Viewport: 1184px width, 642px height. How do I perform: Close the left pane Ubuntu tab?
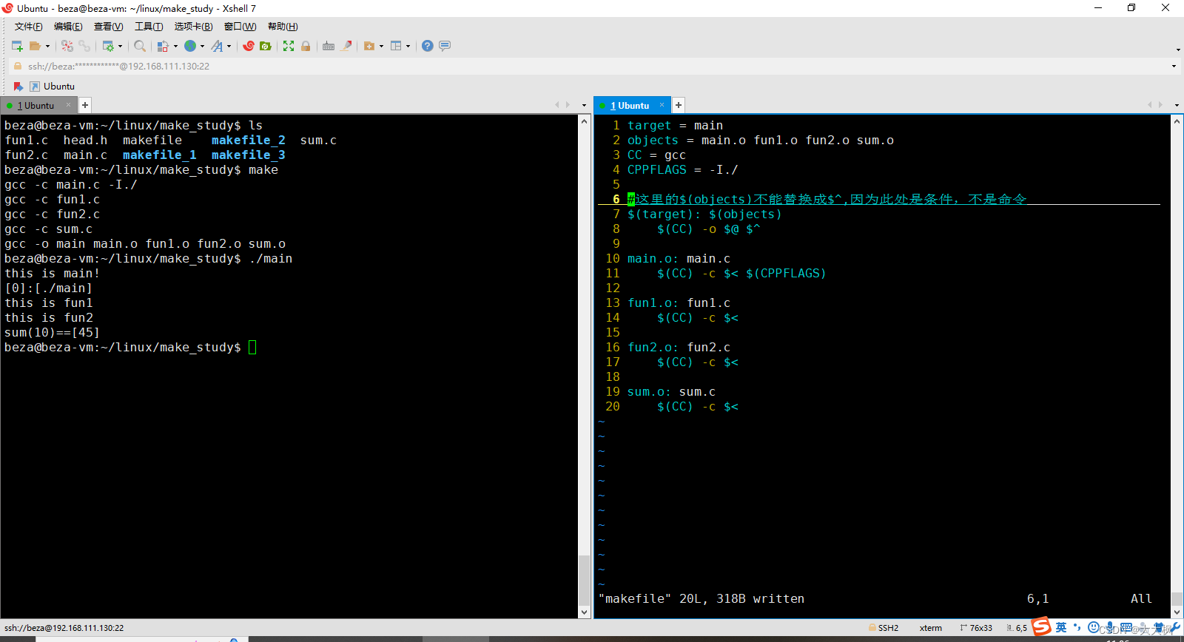(68, 105)
